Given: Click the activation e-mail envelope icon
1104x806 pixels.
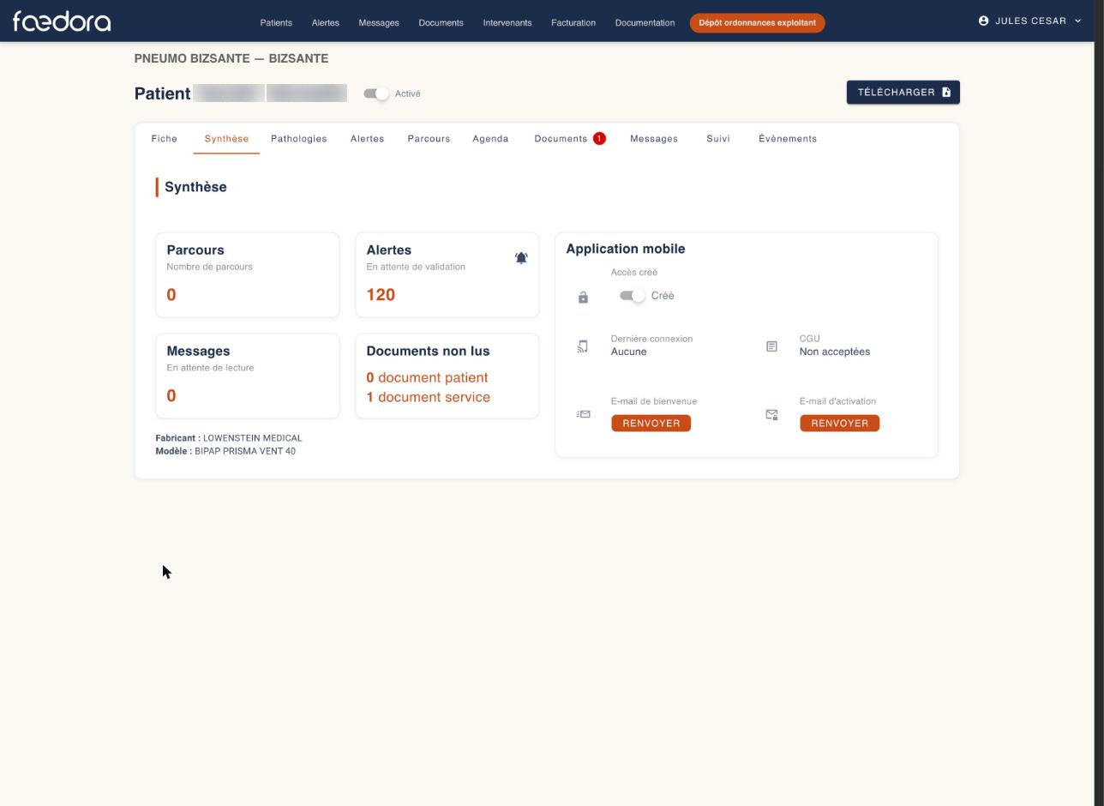Looking at the screenshot, I should (x=771, y=414).
